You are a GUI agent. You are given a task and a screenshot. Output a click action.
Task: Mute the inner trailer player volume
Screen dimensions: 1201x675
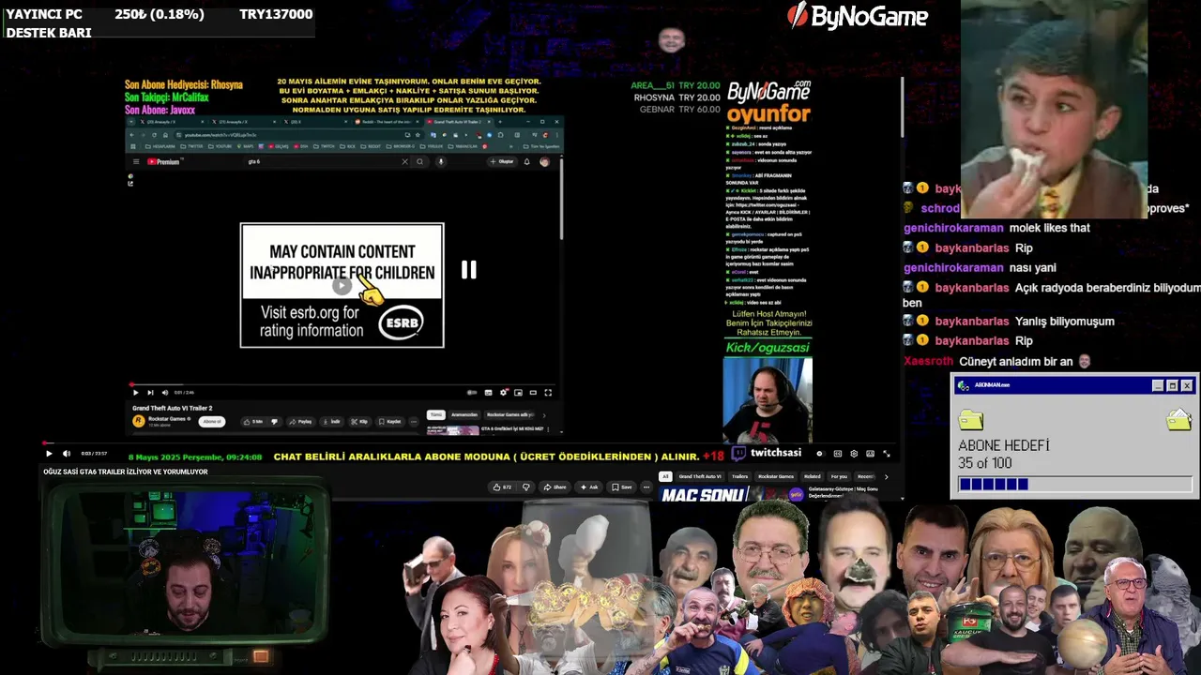165,393
